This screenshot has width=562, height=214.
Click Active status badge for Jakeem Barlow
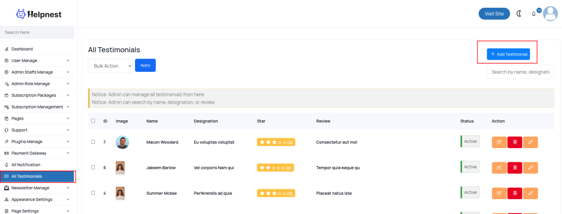470,167
